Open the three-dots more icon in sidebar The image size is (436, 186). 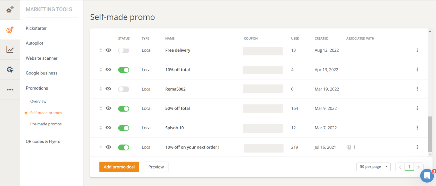(x=10, y=89)
